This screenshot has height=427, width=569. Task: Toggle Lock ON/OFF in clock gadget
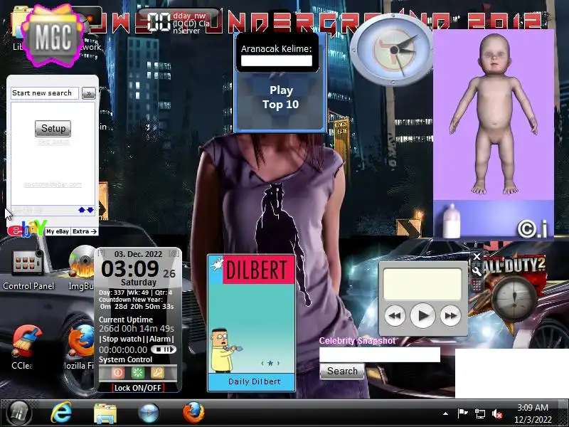click(x=137, y=388)
